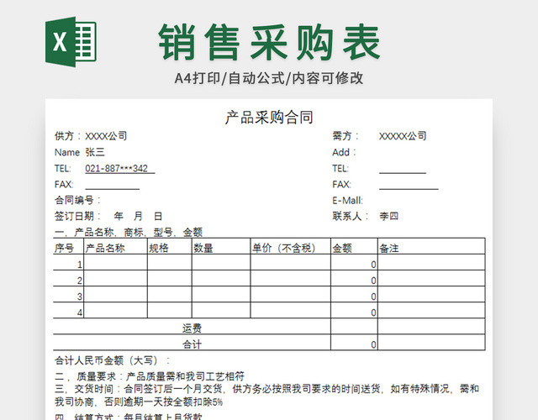The image size is (538, 420).
Task: Click the '金额' column header
Action: [x=355, y=246]
